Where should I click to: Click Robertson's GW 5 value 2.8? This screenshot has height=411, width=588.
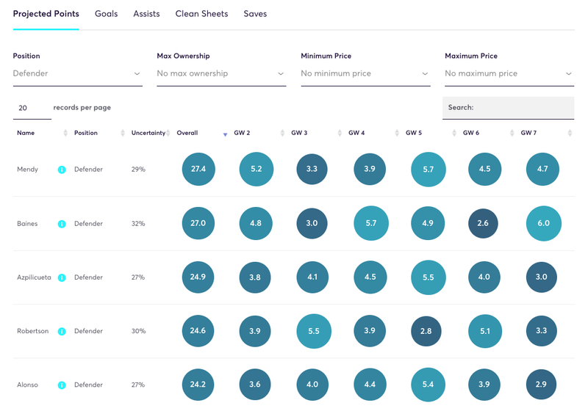426,331
